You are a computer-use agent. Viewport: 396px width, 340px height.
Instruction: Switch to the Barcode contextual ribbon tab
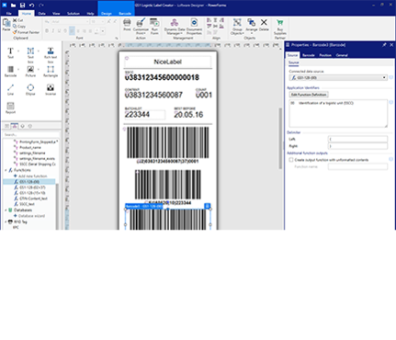pyautogui.click(x=125, y=14)
